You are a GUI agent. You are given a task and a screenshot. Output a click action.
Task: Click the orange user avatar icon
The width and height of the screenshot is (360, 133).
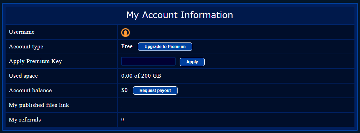[x=125, y=32]
